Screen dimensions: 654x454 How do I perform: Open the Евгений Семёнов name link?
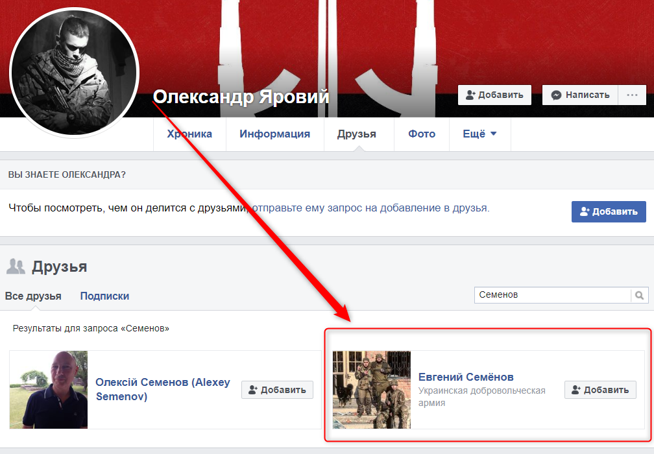click(x=466, y=377)
